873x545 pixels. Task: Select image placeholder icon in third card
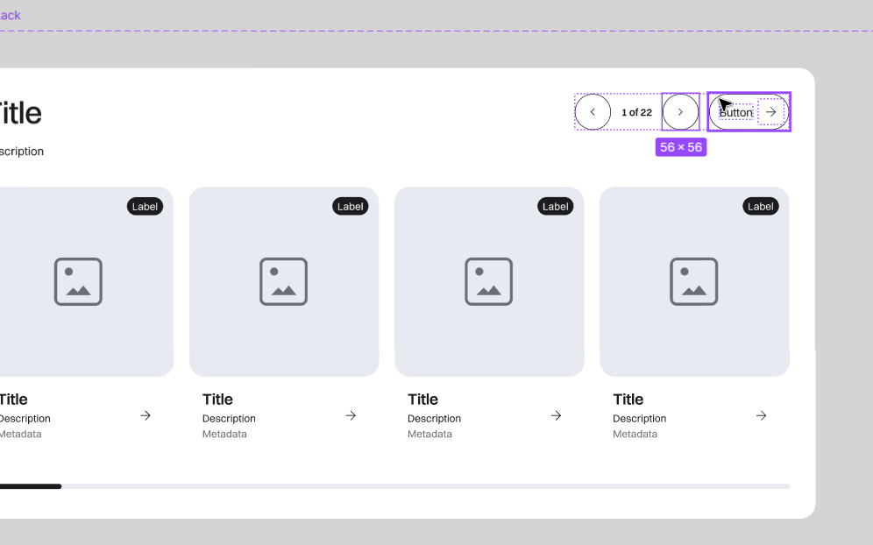(x=488, y=281)
